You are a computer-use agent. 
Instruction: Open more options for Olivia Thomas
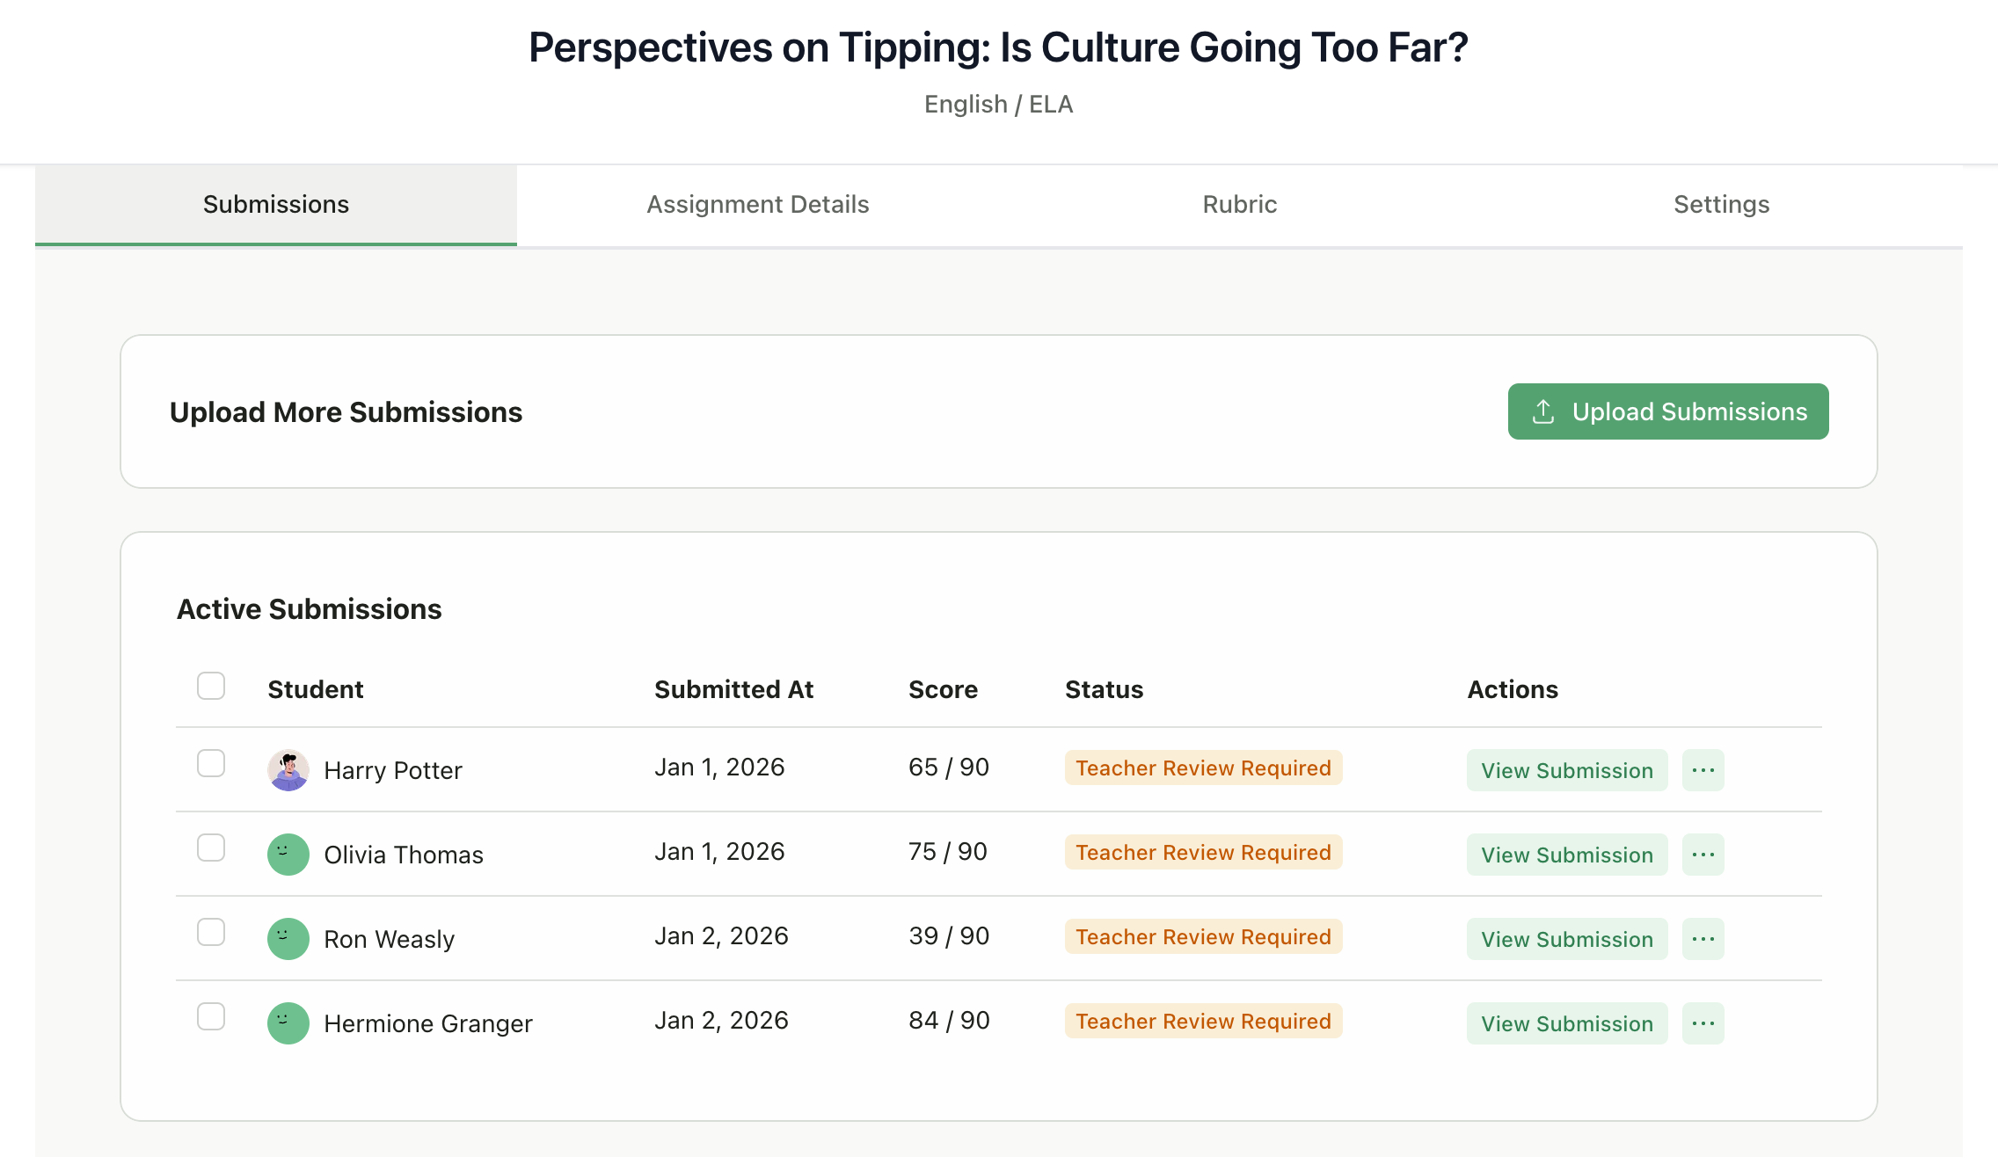point(1703,855)
